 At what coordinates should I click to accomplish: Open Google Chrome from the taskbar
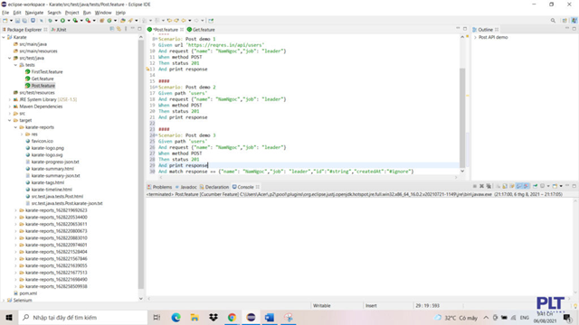232,317
